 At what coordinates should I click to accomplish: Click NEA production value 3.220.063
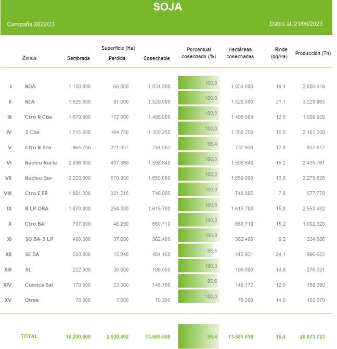click(313, 102)
